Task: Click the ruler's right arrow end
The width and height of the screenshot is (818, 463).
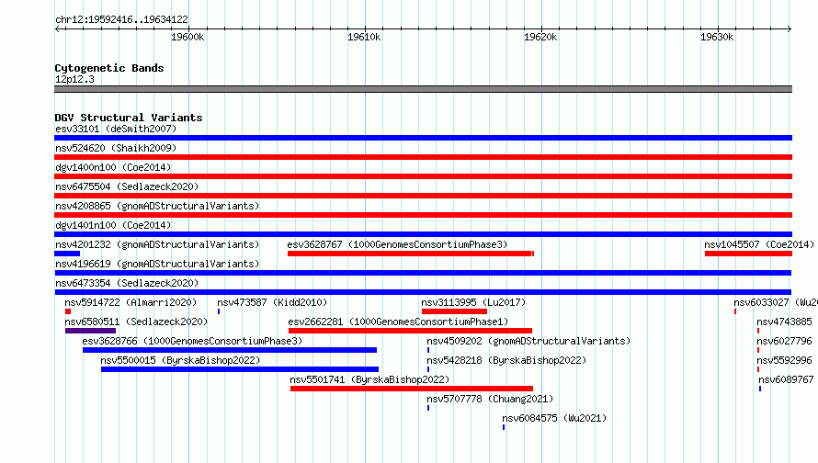Action: pyautogui.click(x=790, y=28)
